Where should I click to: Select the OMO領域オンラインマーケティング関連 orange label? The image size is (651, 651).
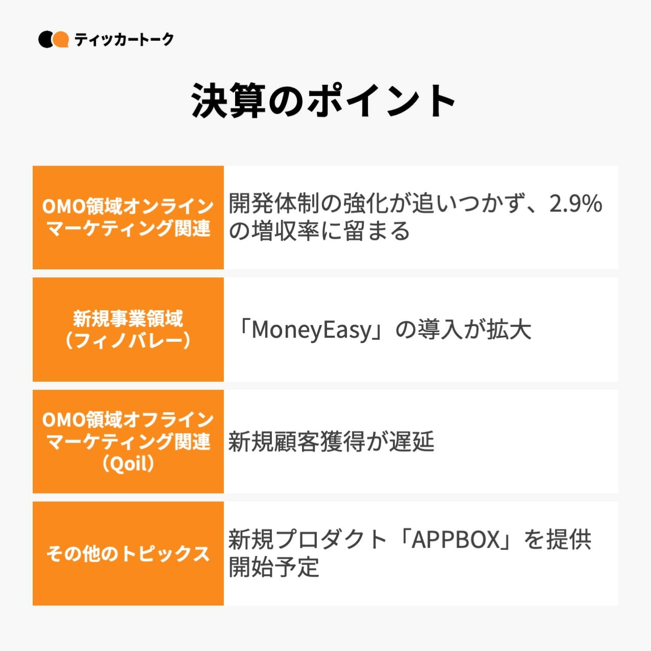pyautogui.click(x=128, y=217)
